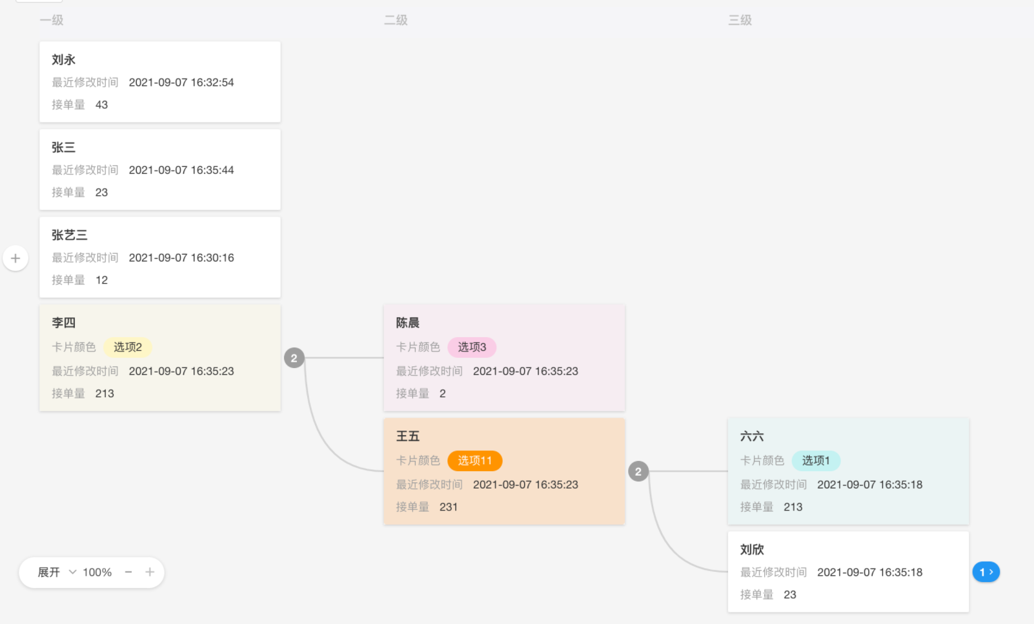Click the 选项1 cyan tag on 六六
Viewport: 1034px width, 624px height.
click(816, 460)
